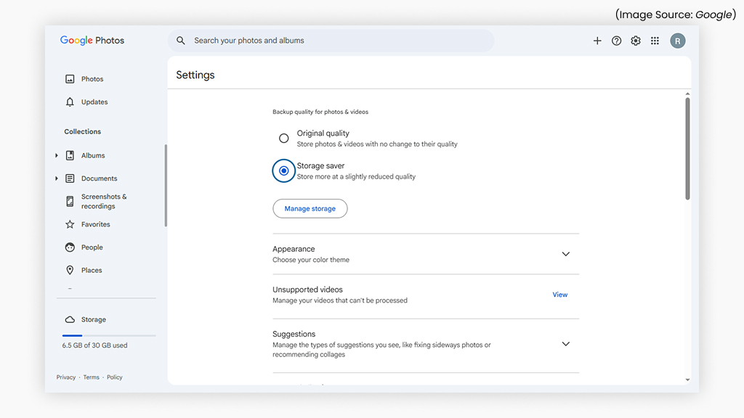
Task: Expand the Appearance section
Action: point(565,254)
